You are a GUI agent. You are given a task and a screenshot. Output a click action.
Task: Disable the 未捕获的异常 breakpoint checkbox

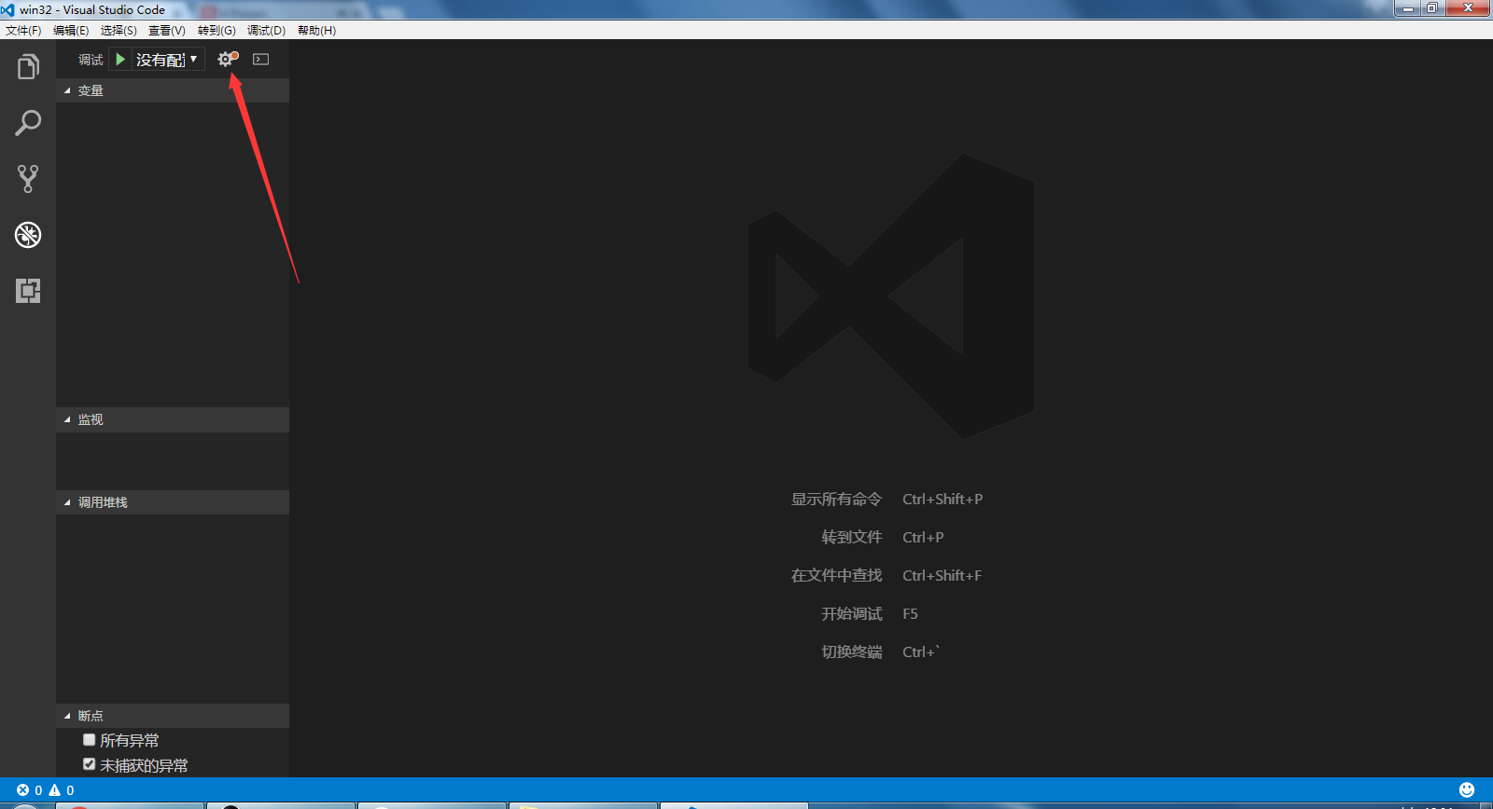tap(90, 764)
